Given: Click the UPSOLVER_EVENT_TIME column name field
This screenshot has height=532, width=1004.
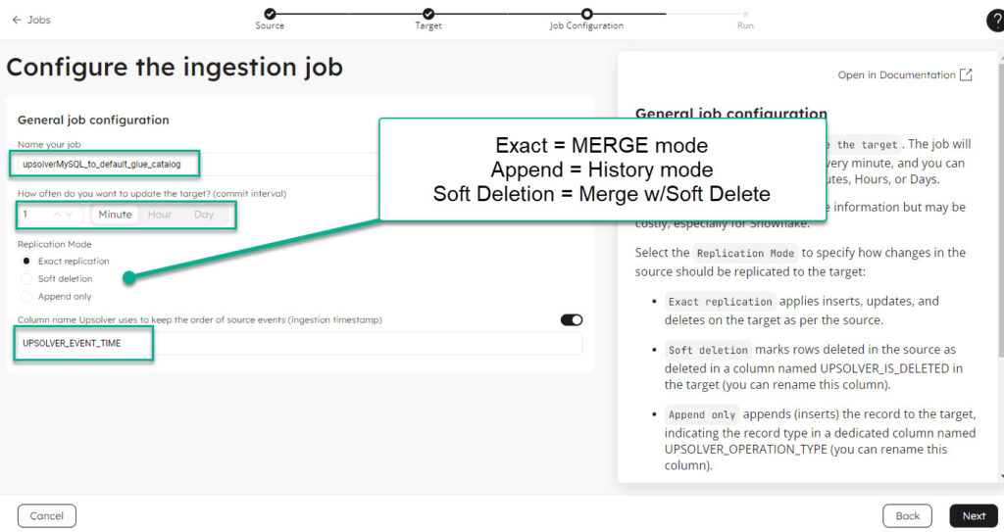Looking at the screenshot, I should [x=300, y=344].
